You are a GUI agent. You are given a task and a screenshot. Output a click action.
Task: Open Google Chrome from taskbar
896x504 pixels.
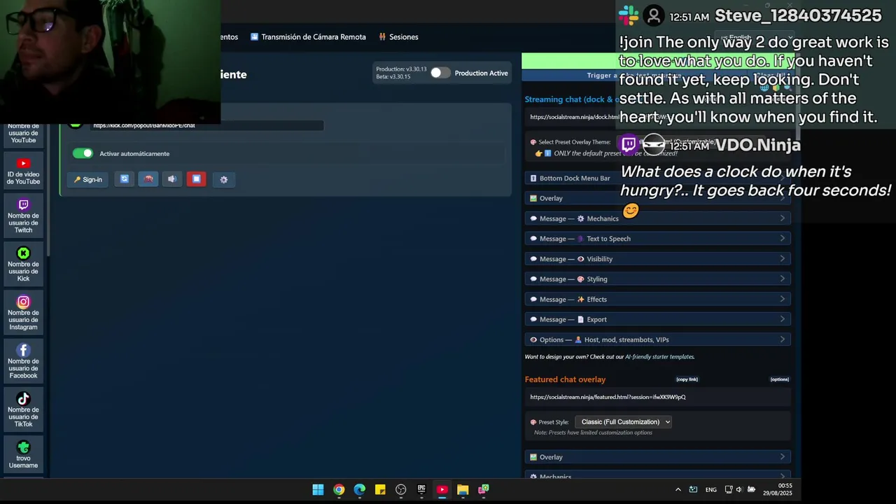pyautogui.click(x=339, y=489)
